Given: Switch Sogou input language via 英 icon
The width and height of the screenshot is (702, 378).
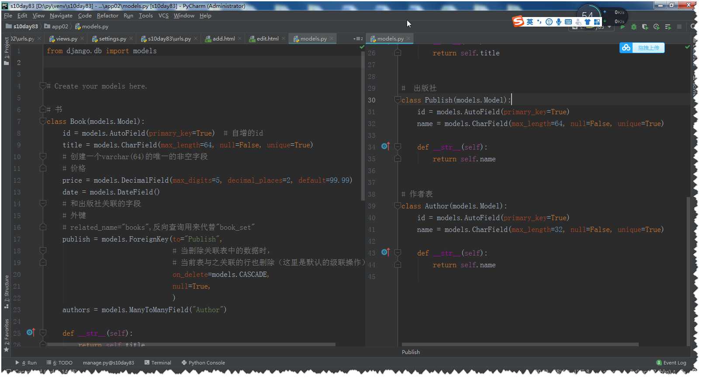Looking at the screenshot, I should (x=530, y=22).
